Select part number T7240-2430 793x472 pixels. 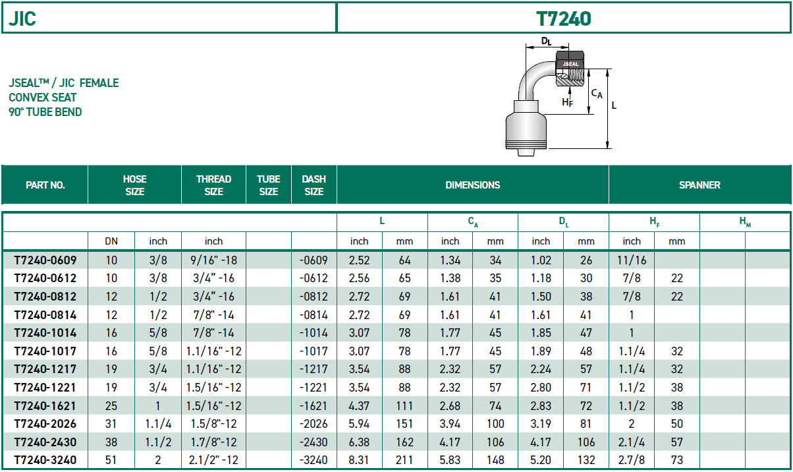tap(45, 442)
